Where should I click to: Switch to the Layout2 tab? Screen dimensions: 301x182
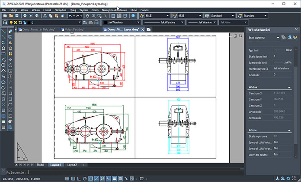pos(72,165)
